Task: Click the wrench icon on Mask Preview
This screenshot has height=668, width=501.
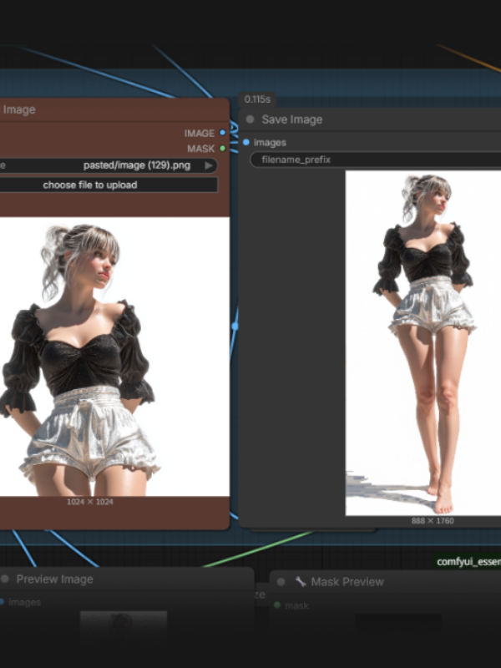Action: [x=301, y=581]
